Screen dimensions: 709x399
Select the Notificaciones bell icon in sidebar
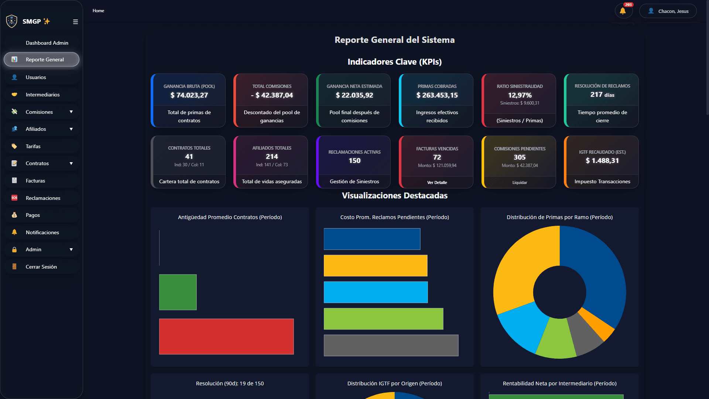tap(14, 232)
